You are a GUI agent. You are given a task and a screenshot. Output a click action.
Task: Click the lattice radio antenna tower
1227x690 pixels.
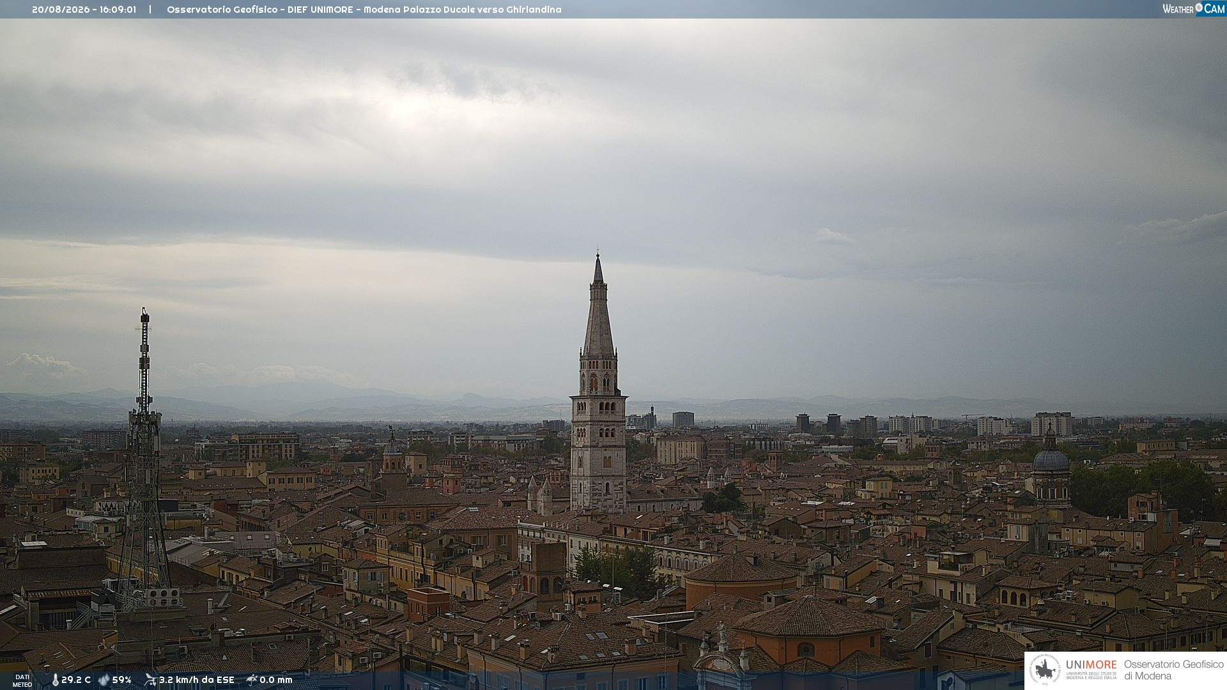point(144,460)
